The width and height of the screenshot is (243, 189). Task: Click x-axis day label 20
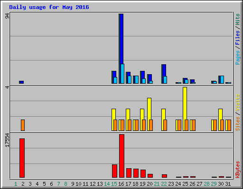click(150, 184)
